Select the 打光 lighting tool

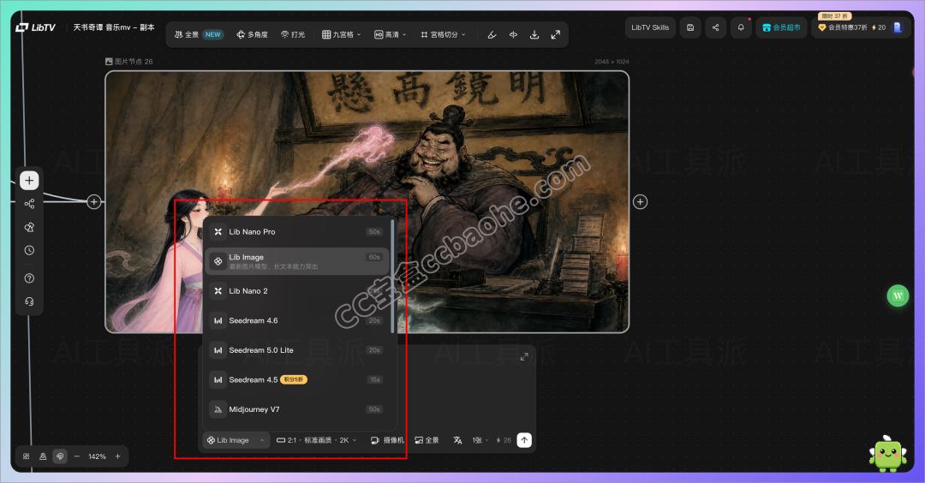(x=293, y=35)
